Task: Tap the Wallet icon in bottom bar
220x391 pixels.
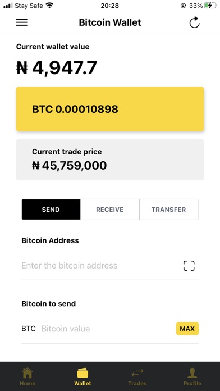Action: (82, 373)
